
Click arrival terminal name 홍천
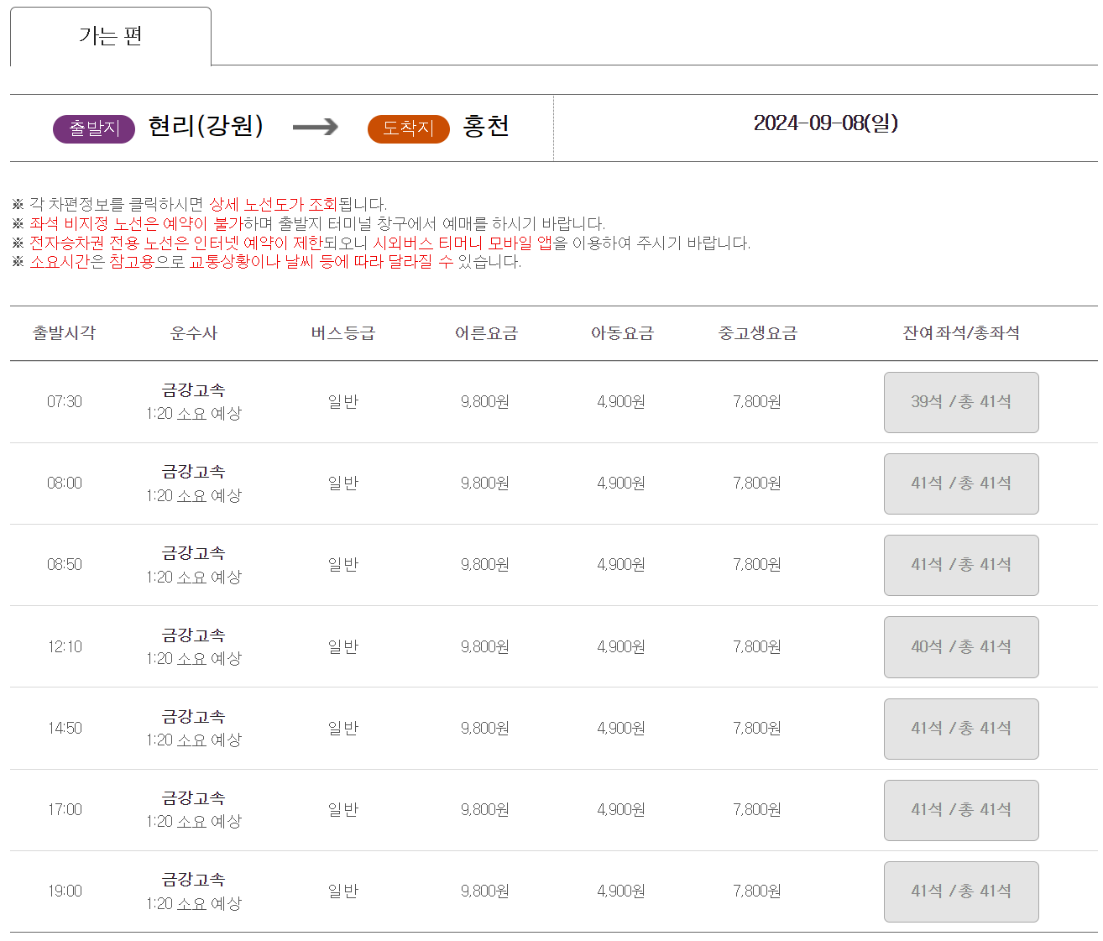coord(486,126)
